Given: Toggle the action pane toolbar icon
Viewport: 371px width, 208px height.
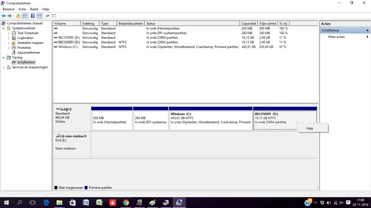Looking at the screenshot, I should pyautogui.click(x=39, y=16).
